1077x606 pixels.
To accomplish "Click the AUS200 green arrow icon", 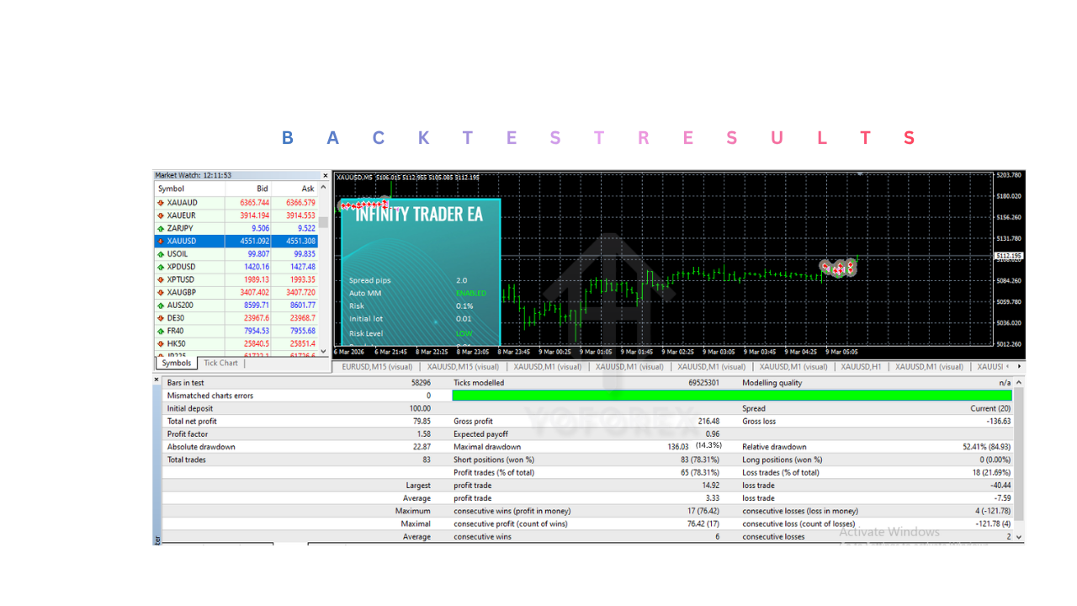I will pyautogui.click(x=161, y=306).
